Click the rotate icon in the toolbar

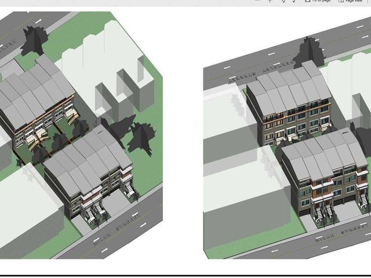283,1
